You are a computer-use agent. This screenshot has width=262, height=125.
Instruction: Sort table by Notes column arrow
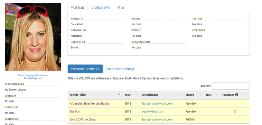pos(201,94)
